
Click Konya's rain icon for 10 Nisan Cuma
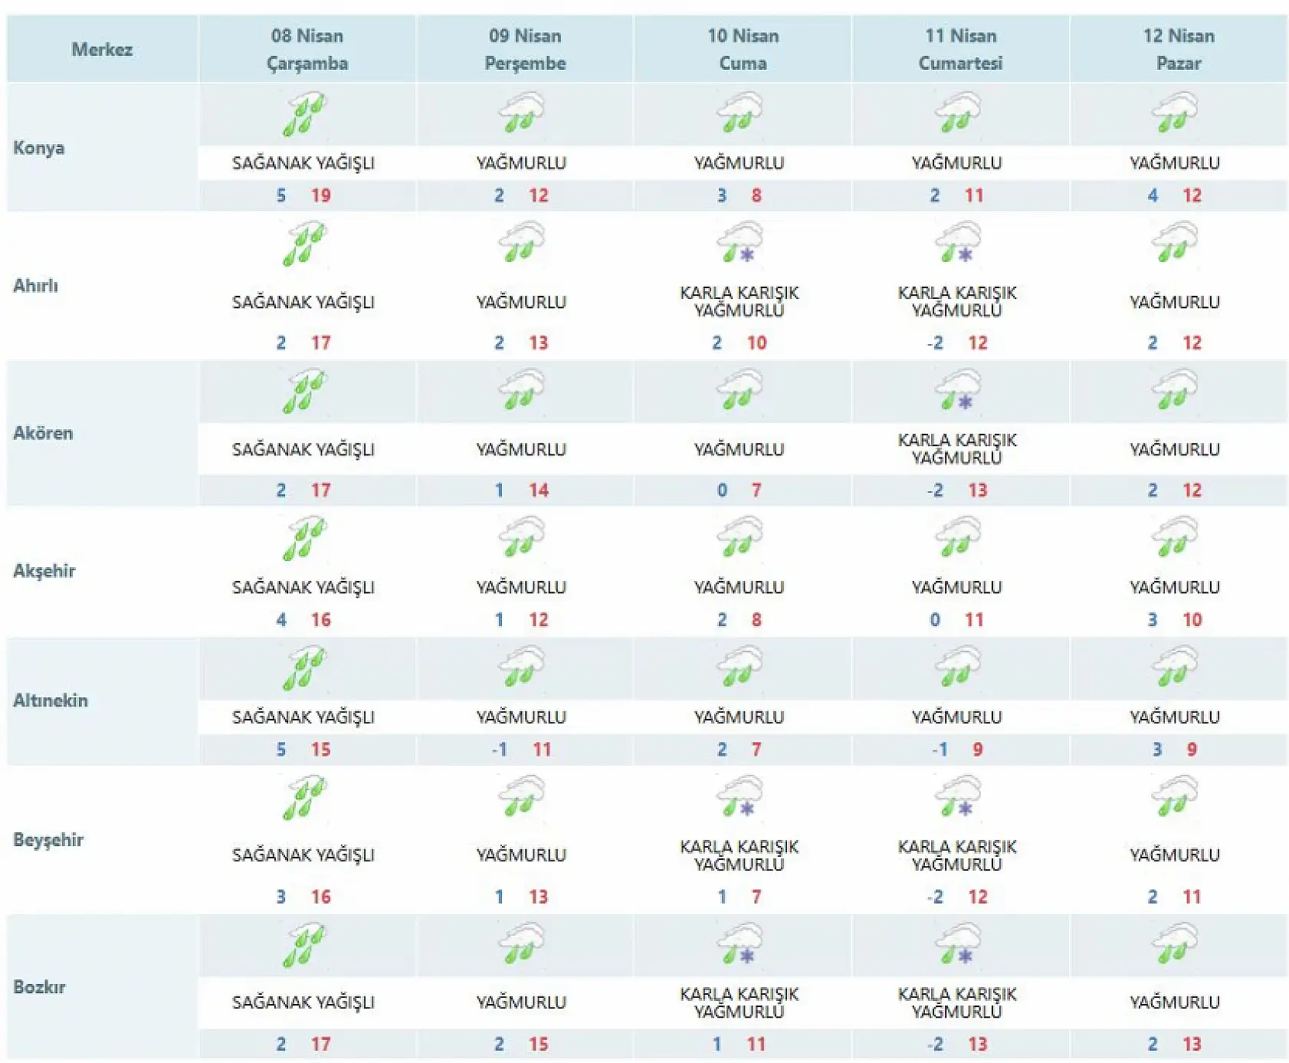click(740, 113)
